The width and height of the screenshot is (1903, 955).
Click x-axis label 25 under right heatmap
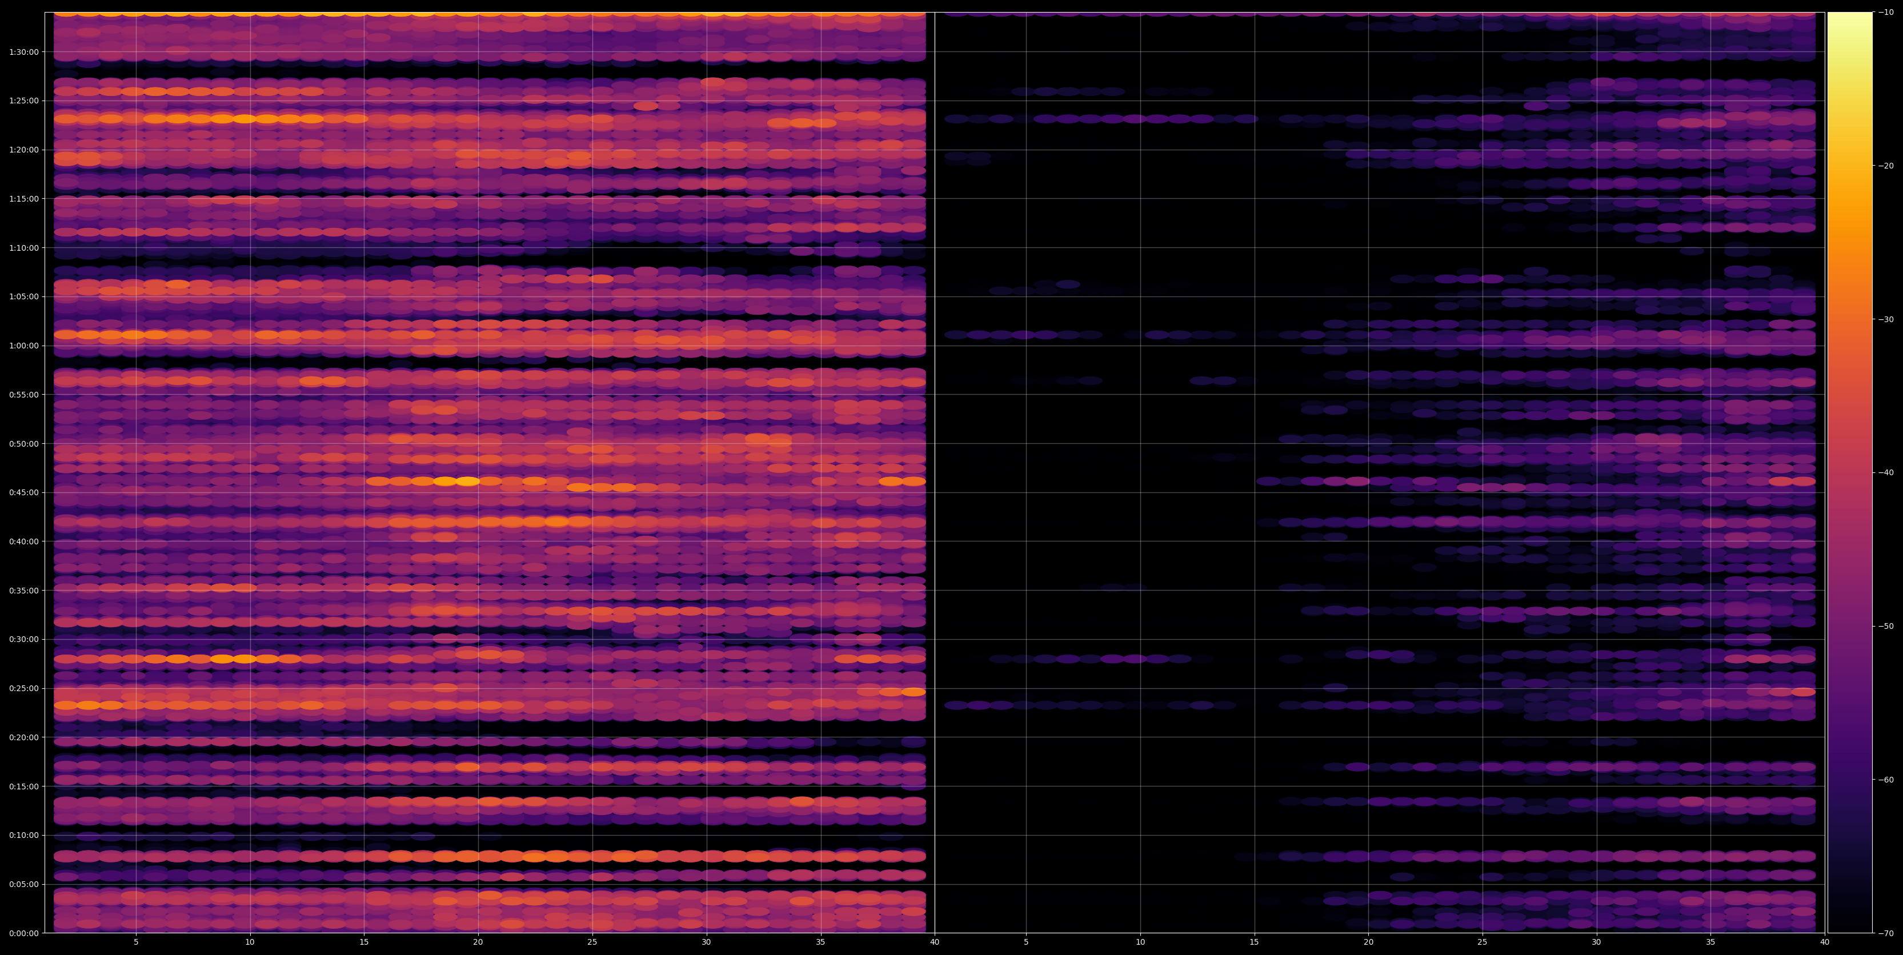tap(1483, 942)
